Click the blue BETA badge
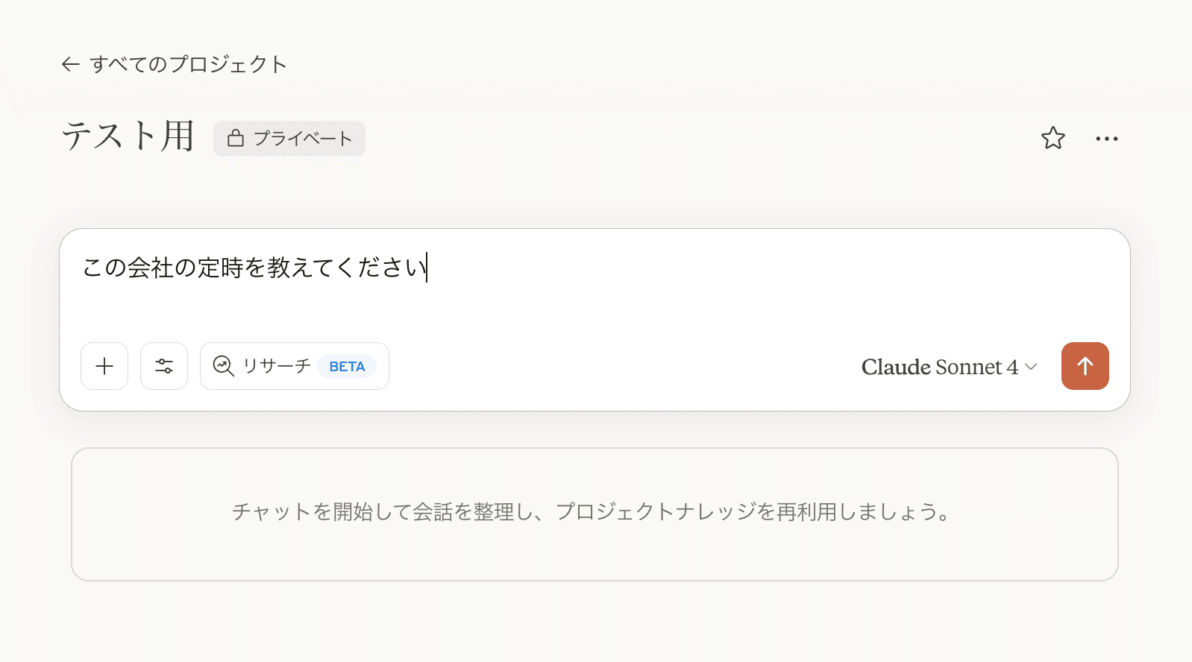 (x=347, y=367)
